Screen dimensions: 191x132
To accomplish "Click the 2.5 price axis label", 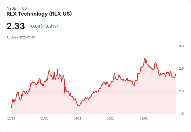I will (x=181, y=69).
